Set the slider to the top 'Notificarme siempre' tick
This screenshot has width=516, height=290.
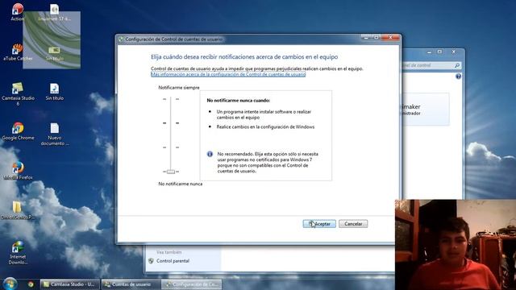point(170,99)
